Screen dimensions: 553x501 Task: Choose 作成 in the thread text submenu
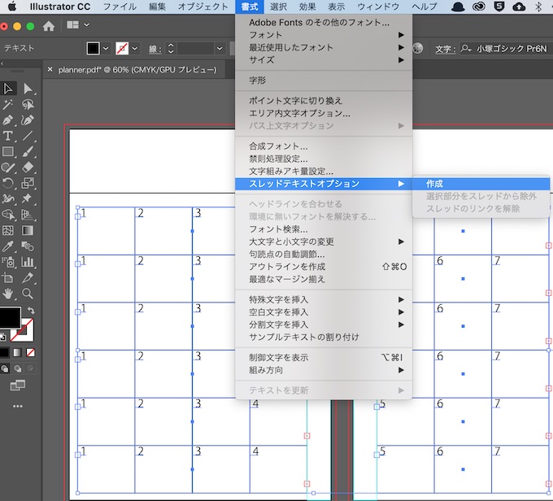coord(481,184)
